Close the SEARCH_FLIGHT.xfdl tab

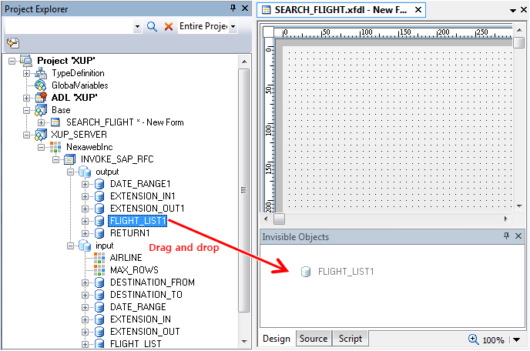tap(418, 10)
